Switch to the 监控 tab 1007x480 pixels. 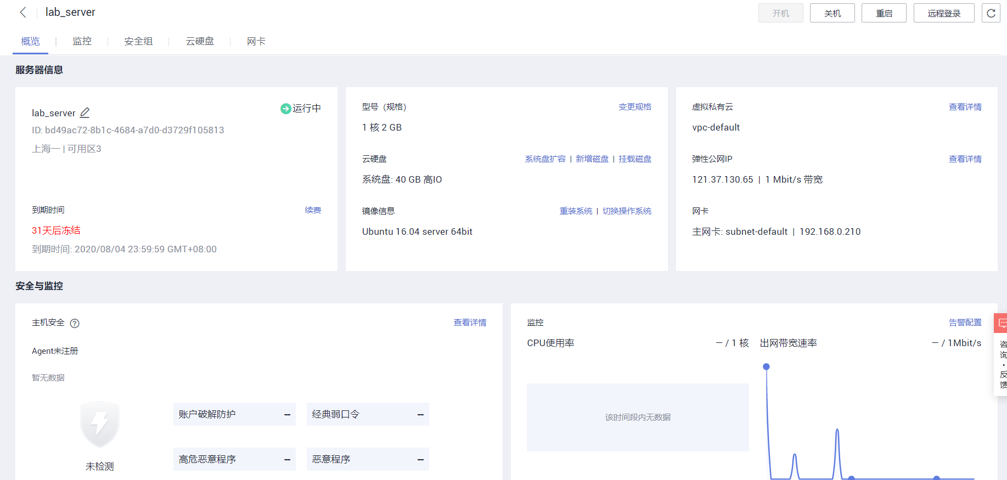point(82,41)
